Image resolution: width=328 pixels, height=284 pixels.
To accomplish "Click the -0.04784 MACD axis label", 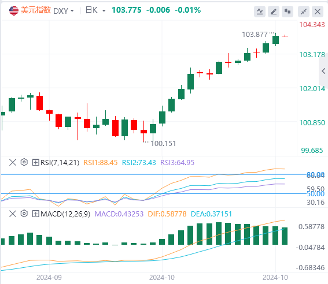I will click(x=311, y=248).
